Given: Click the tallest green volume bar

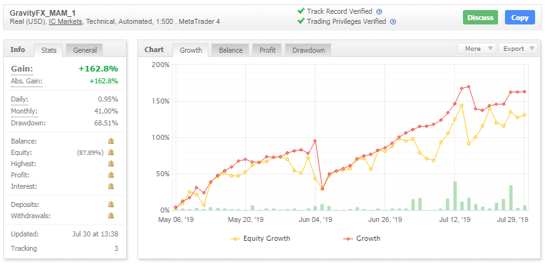Looking at the screenshot, I should [x=455, y=196].
